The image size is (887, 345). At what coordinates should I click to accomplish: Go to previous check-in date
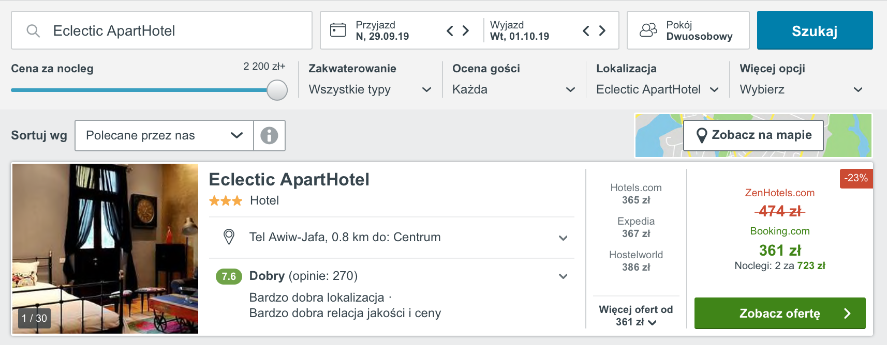(450, 31)
